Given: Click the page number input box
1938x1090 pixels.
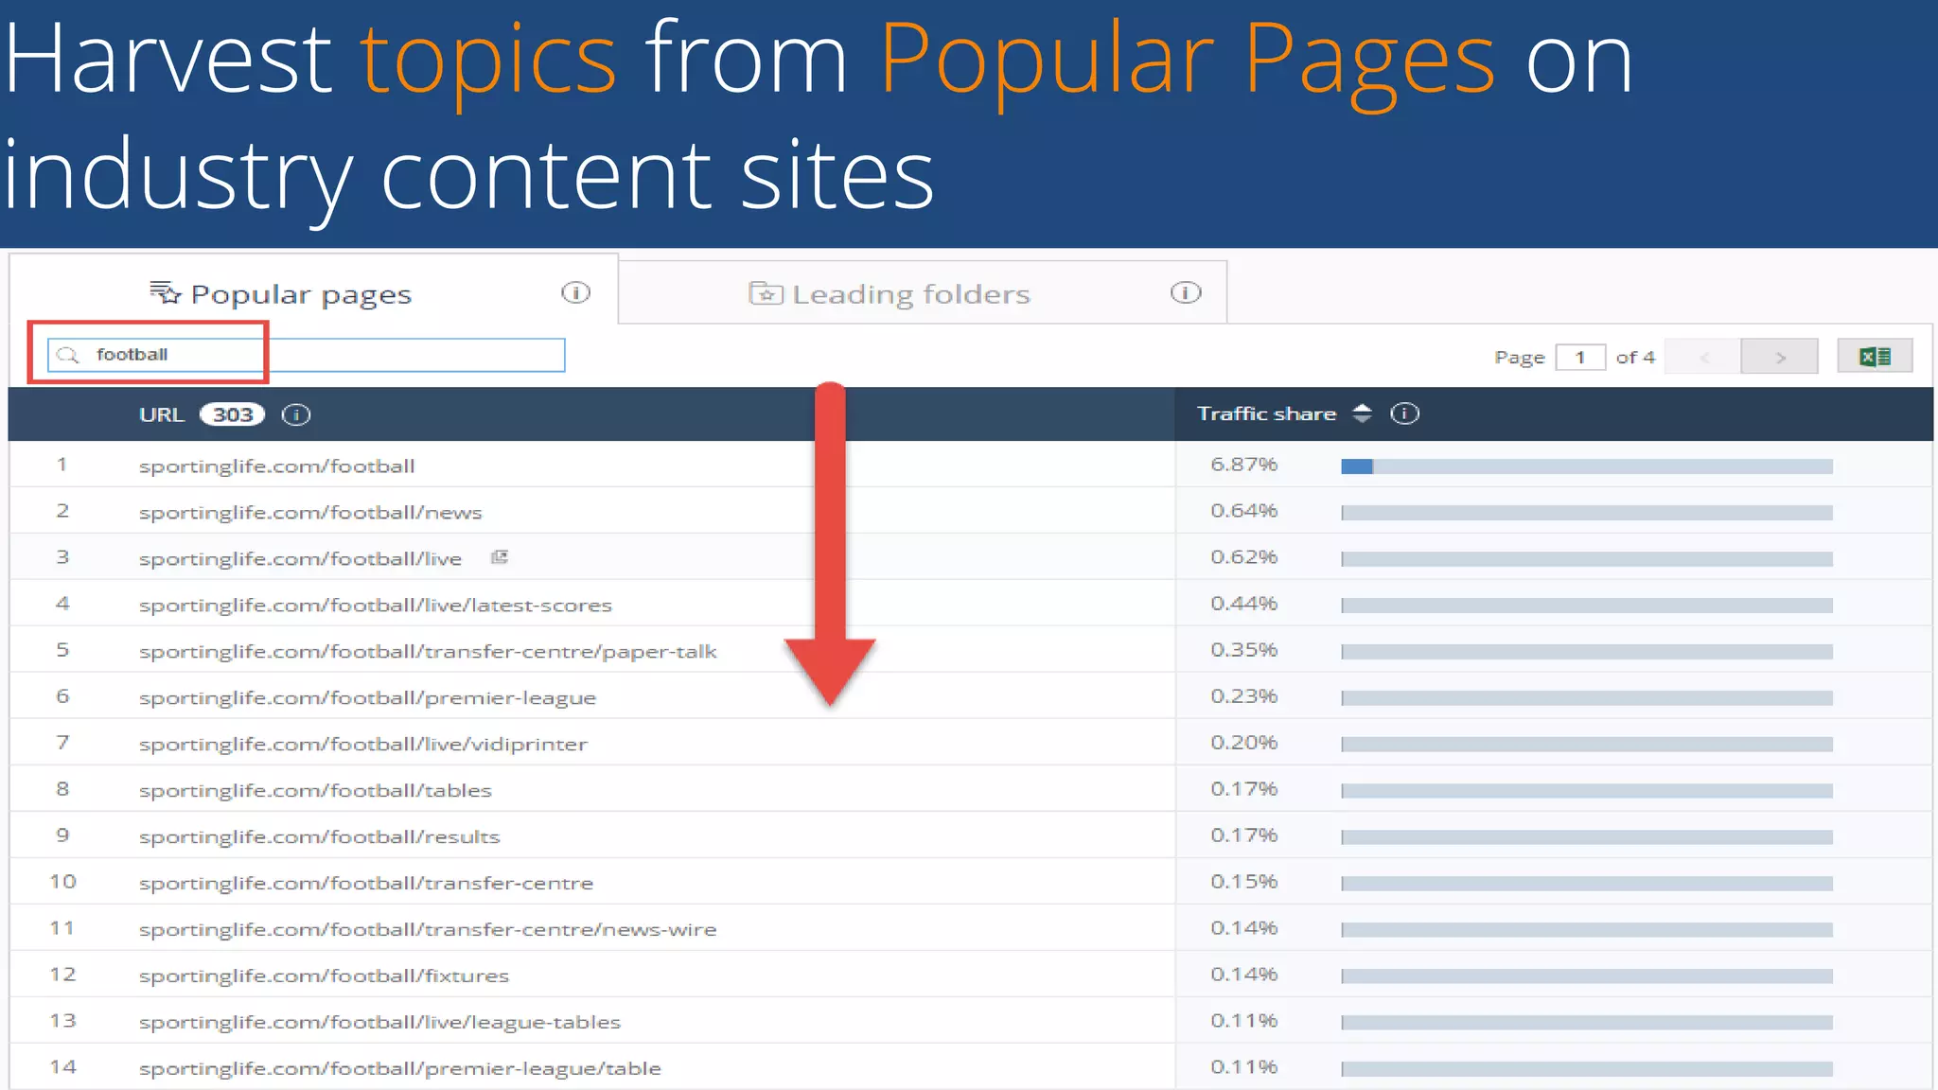Looking at the screenshot, I should 1580,357.
